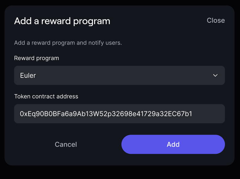Focus the Token contract address field
Screen dimensions: 240x179
pyautogui.click(x=119, y=114)
